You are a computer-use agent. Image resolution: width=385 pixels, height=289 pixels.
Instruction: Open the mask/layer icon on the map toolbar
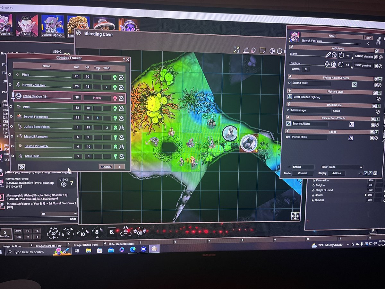click(x=262, y=50)
